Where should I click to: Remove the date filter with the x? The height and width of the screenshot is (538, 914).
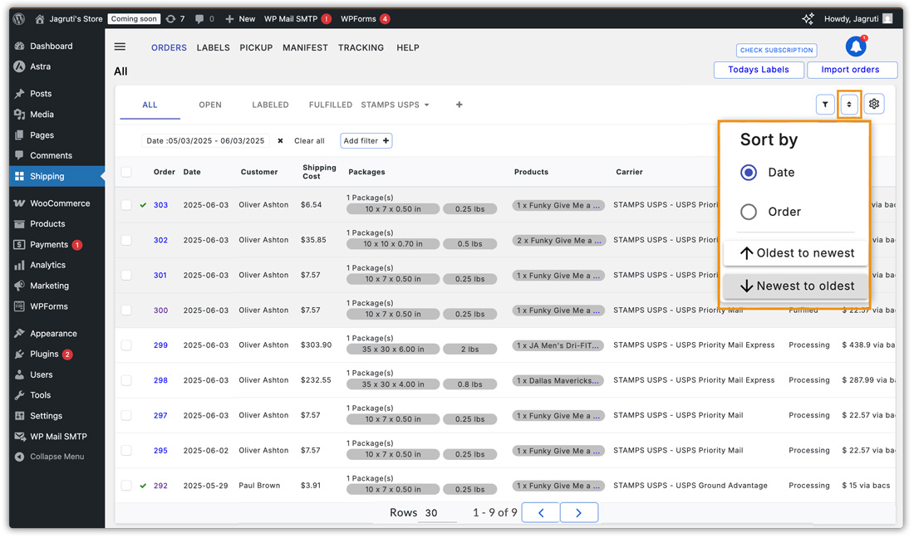coord(280,141)
